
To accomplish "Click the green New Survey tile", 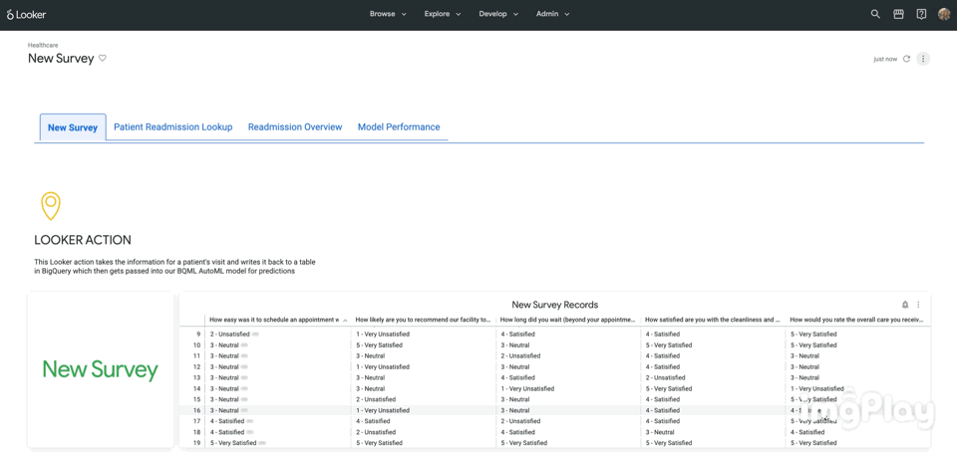I will (x=101, y=369).
